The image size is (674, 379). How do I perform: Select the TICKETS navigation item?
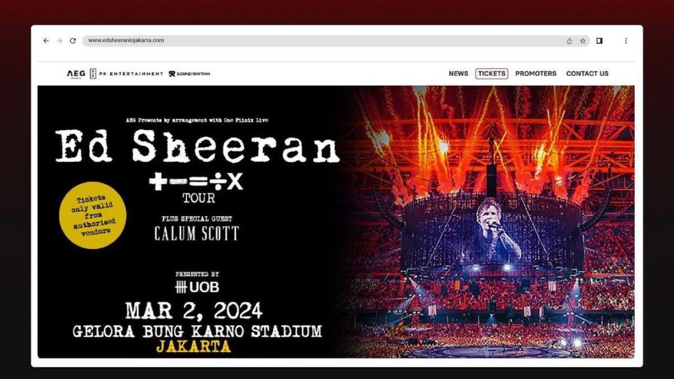pos(491,74)
